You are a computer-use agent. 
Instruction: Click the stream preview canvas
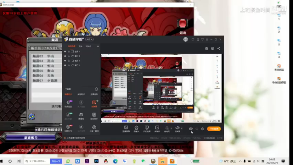tap(161, 88)
